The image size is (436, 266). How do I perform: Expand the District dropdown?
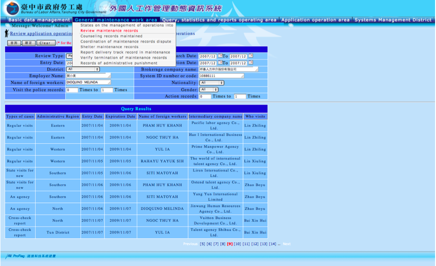83,69
